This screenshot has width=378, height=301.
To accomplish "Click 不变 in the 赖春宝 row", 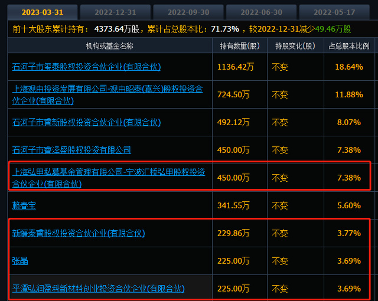I will 280,205.
